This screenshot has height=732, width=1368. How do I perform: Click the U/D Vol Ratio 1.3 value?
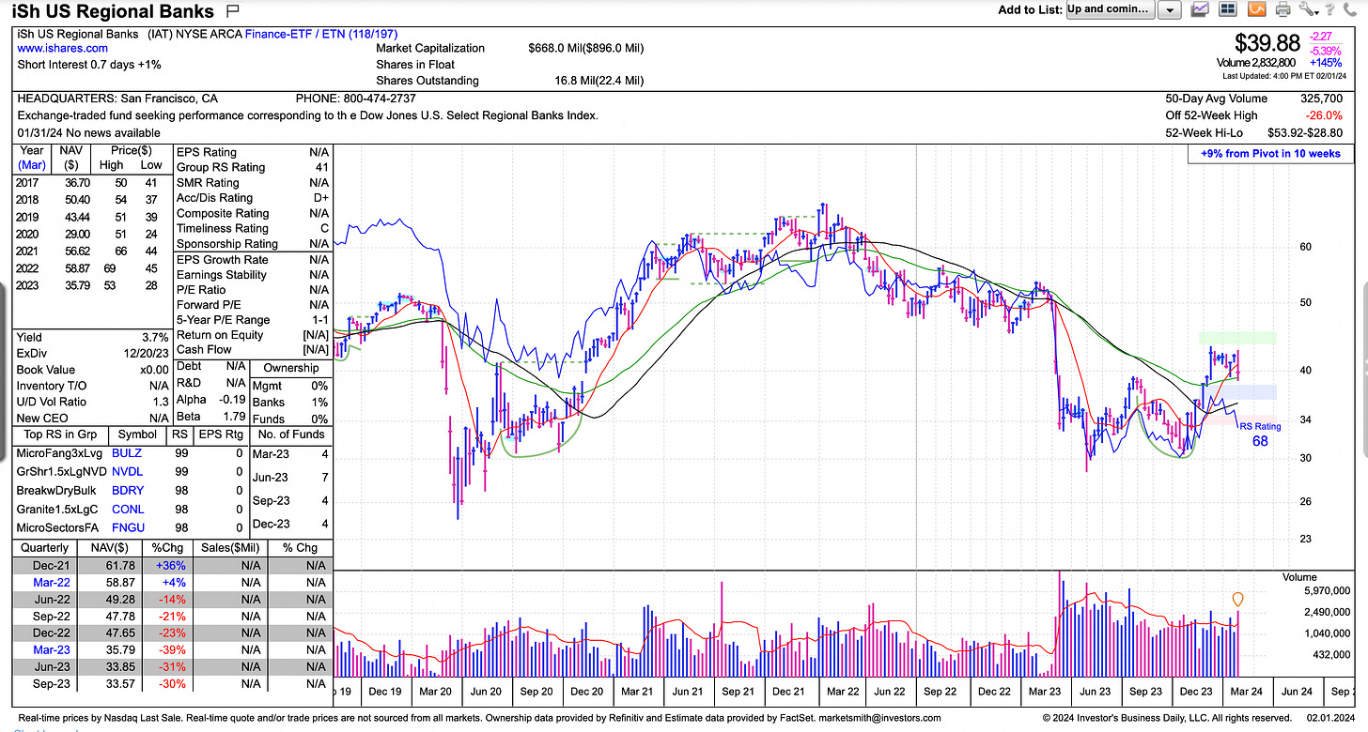pos(162,402)
